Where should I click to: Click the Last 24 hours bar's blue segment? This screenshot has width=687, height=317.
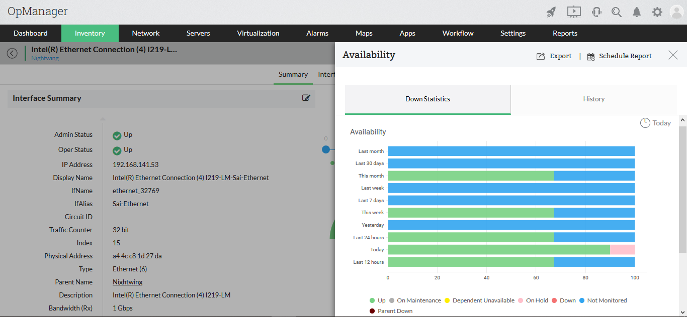point(594,237)
